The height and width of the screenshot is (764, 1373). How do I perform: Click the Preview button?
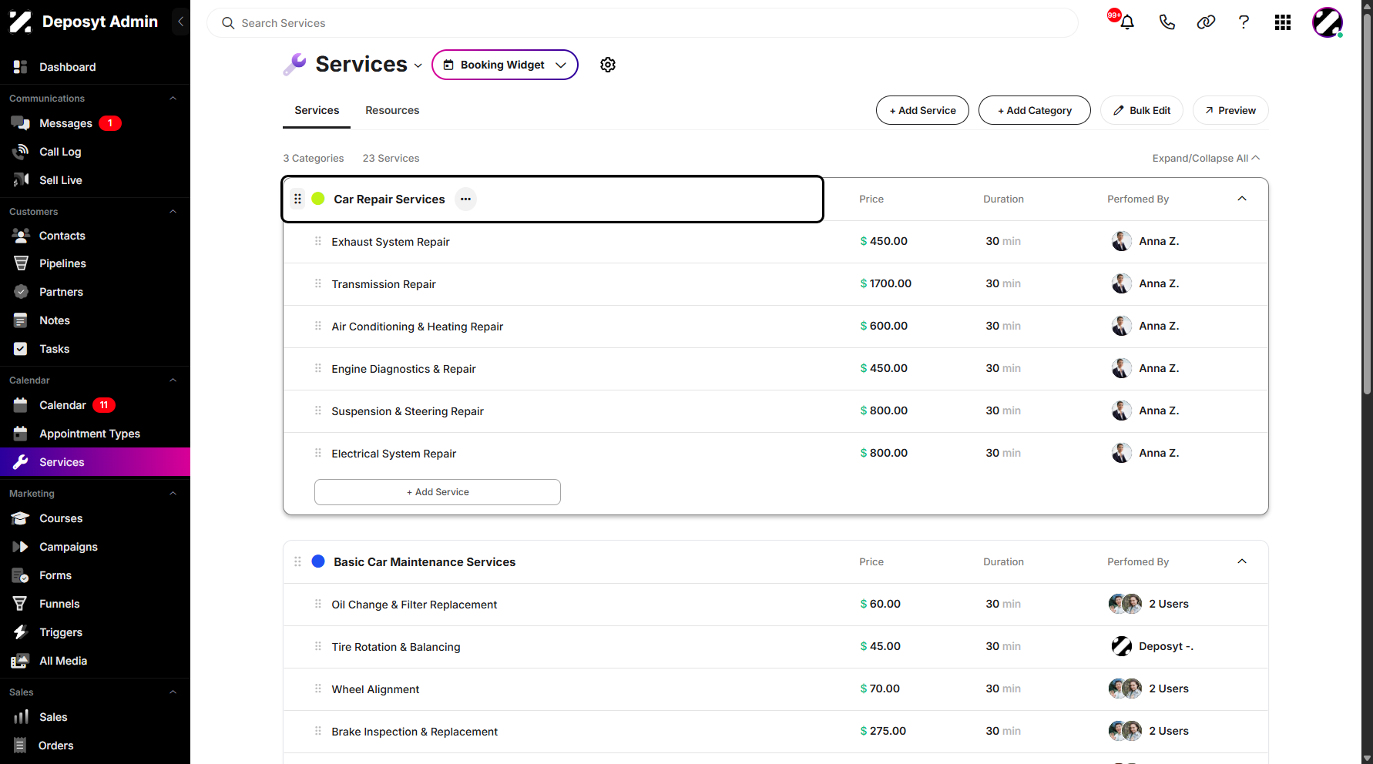click(1230, 110)
